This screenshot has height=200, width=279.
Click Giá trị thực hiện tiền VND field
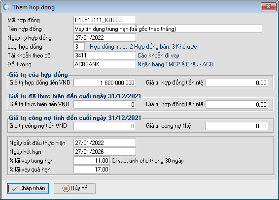point(105,105)
